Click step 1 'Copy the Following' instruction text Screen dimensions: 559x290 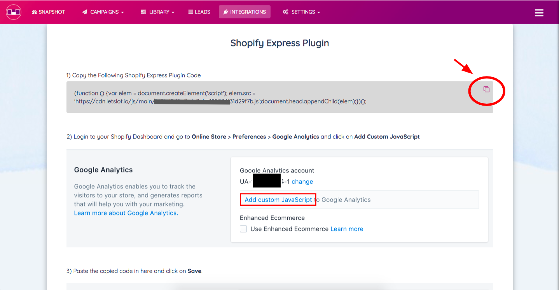[134, 75]
